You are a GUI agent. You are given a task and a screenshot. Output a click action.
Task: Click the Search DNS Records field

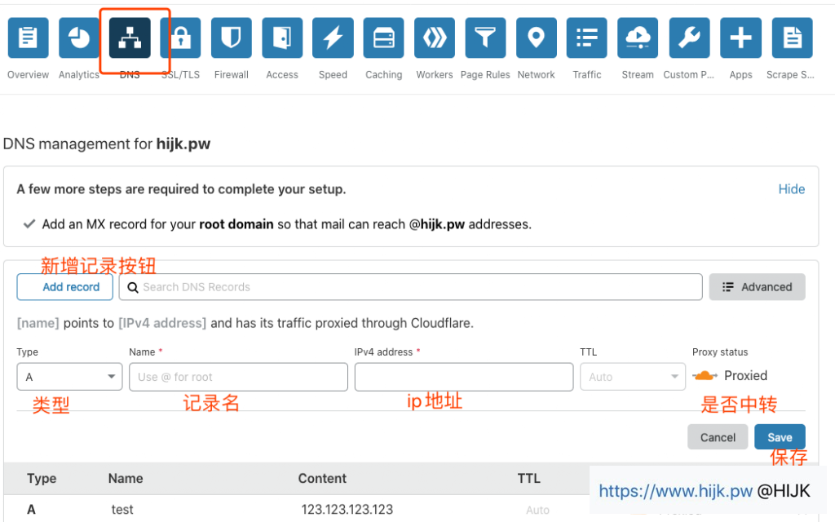tap(408, 286)
